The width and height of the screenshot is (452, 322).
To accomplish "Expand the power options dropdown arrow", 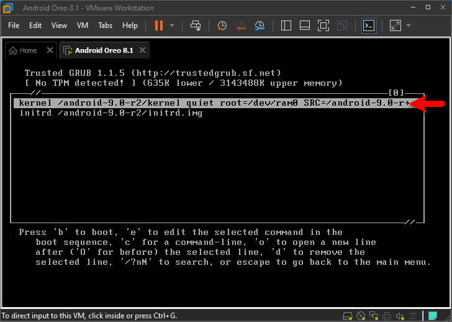I will 172,25.
